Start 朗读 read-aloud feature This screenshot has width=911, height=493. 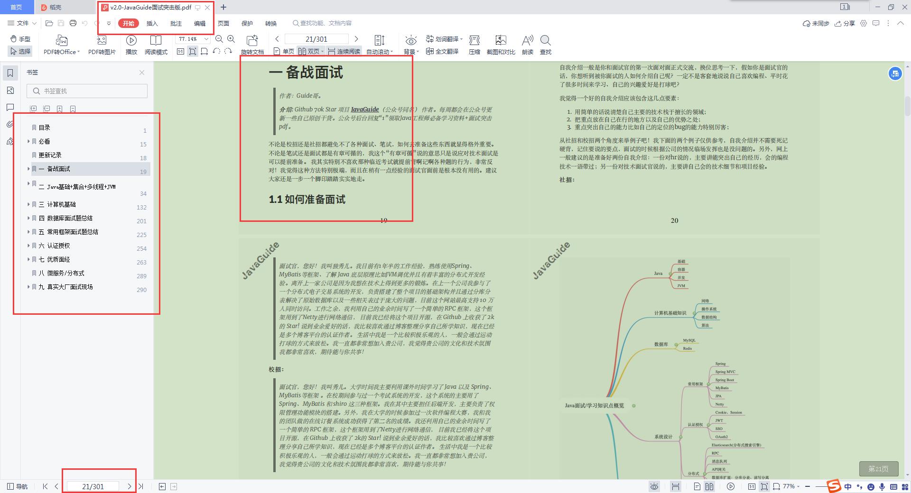[527, 45]
